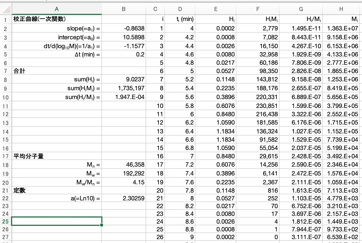The width and height of the screenshot is (362, 243).
Task: Select column D header
Action: click(180, 9)
